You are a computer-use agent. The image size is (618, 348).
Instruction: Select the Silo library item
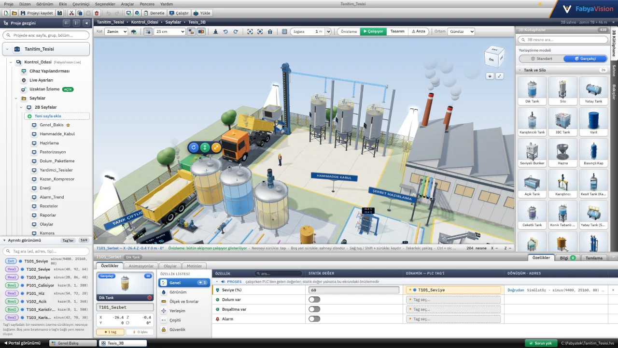pyautogui.click(x=562, y=90)
